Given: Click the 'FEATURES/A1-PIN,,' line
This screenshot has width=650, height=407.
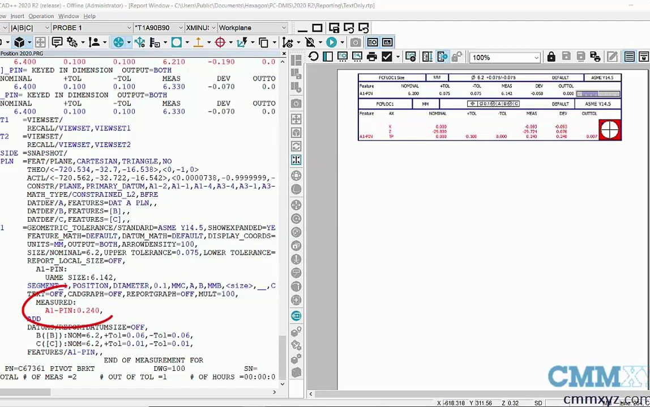Looking at the screenshot, I should point(65,352).
